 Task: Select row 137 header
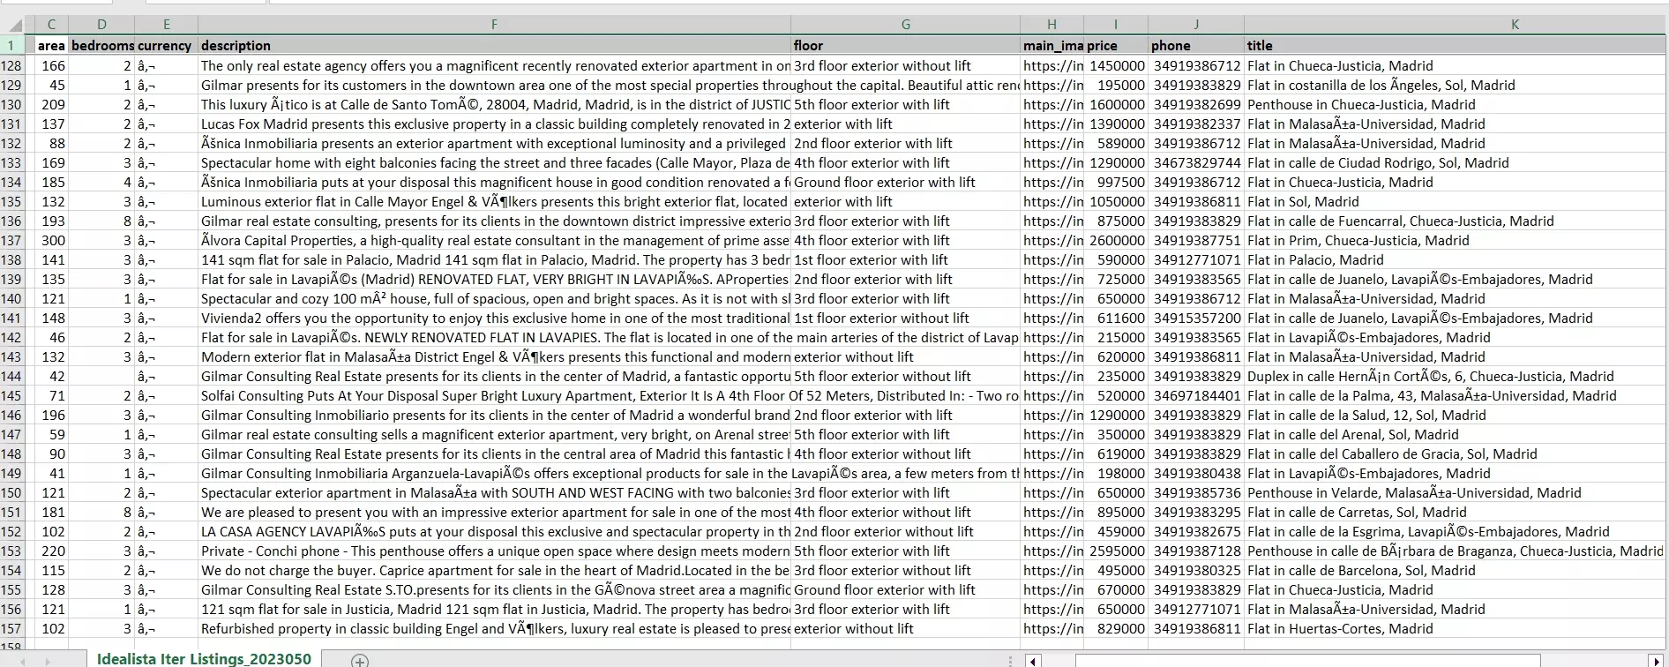(11, 240)
